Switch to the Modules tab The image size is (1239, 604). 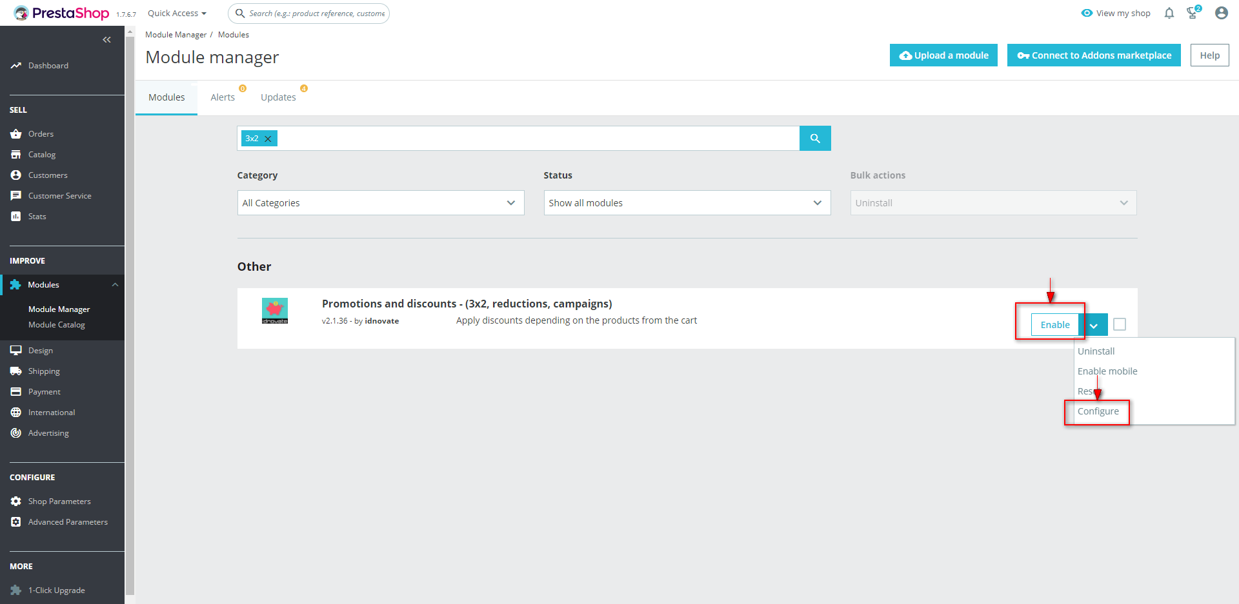point(166,97)
